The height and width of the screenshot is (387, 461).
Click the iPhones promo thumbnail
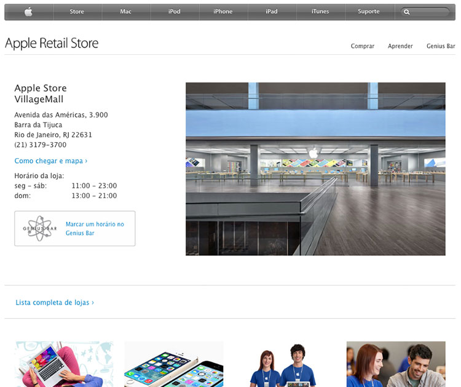(174, 364)
